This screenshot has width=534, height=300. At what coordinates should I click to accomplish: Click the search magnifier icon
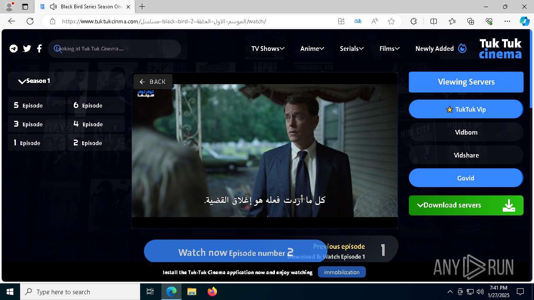(58, 49)
